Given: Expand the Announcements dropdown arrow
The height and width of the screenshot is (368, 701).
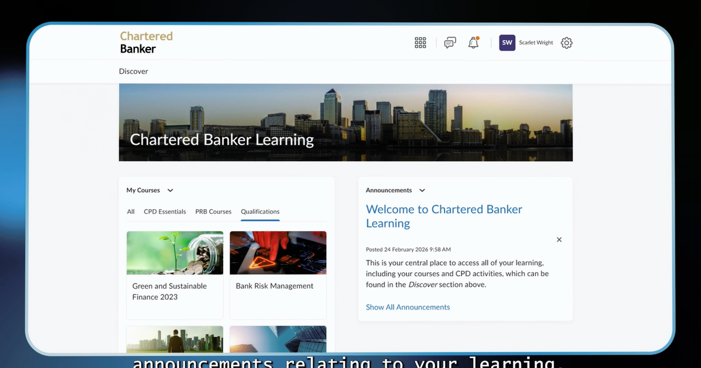Looking at the screenshot, I should [422, 190].
